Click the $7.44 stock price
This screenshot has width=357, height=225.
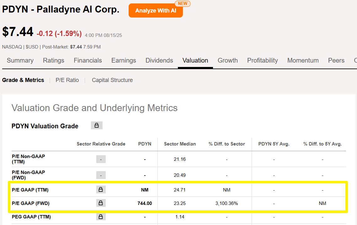point(18,32)
